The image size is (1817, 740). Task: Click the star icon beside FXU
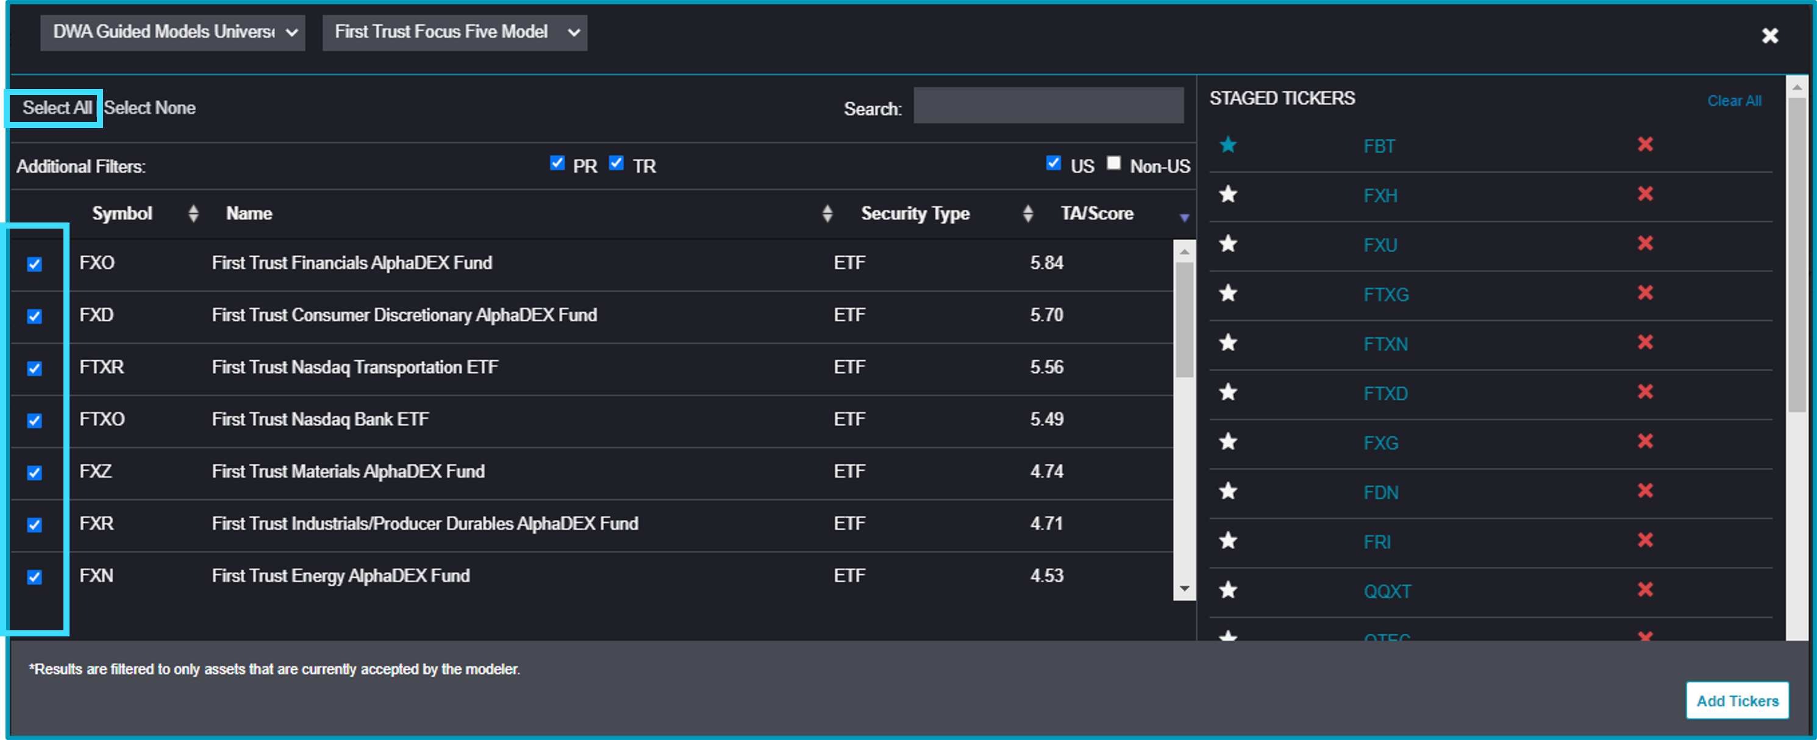coord(1228,243)
